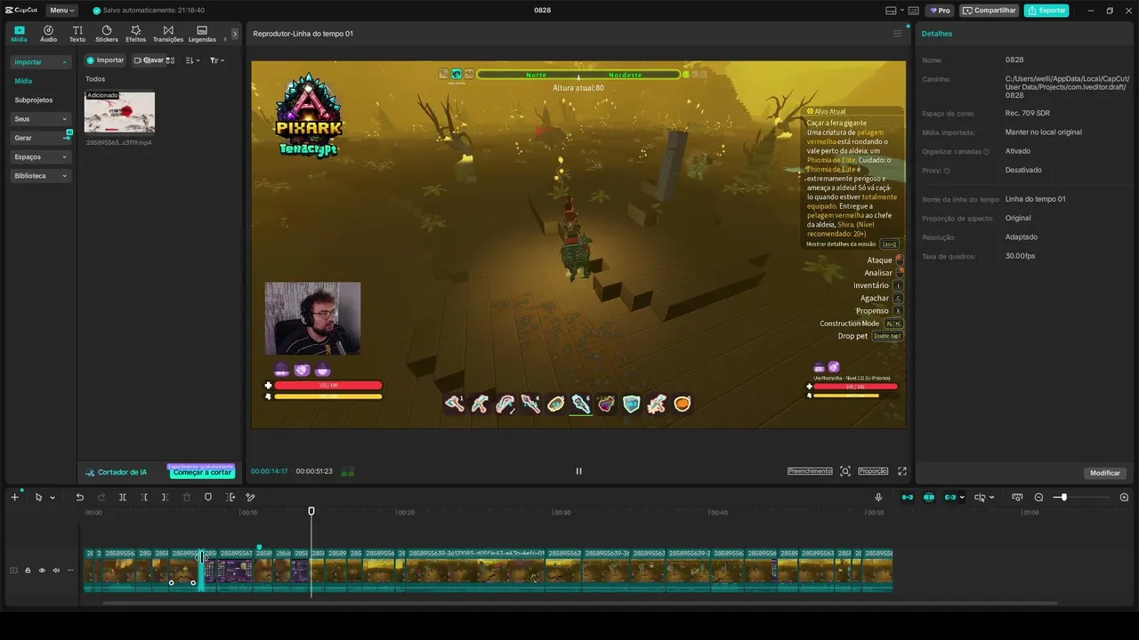
Task: Pause the video playback
Action: [578, 471]
